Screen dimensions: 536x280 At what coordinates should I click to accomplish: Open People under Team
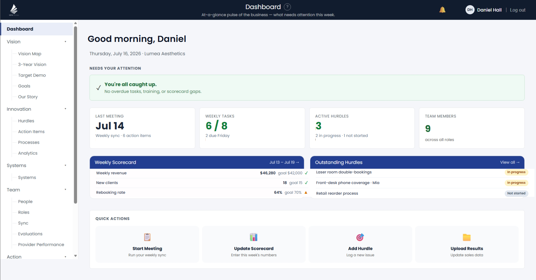[x=25, y=202]
